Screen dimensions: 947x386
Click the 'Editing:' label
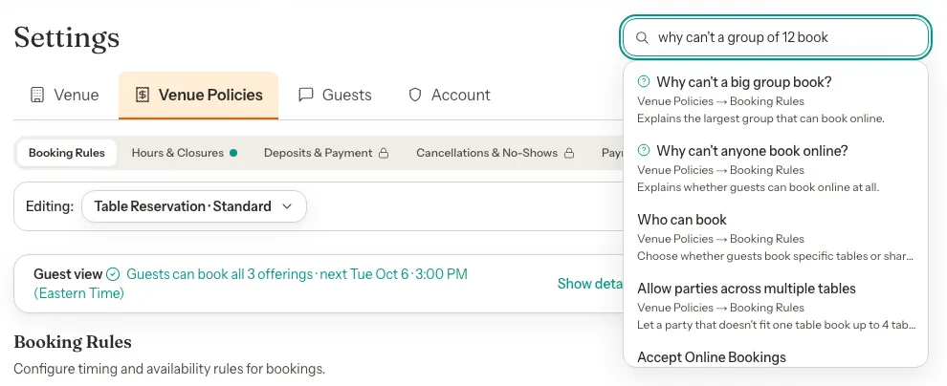pyautogui.click(x=50, y=206)
